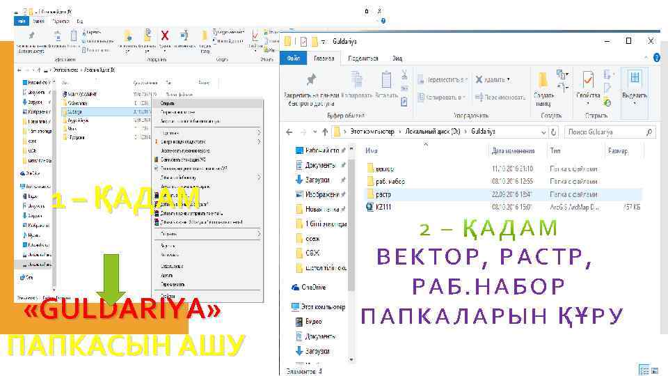Click the red X delete icon in left window ribbon
Image resolution: width=668 pixels, height=376 pixels.
pos(165,36)
